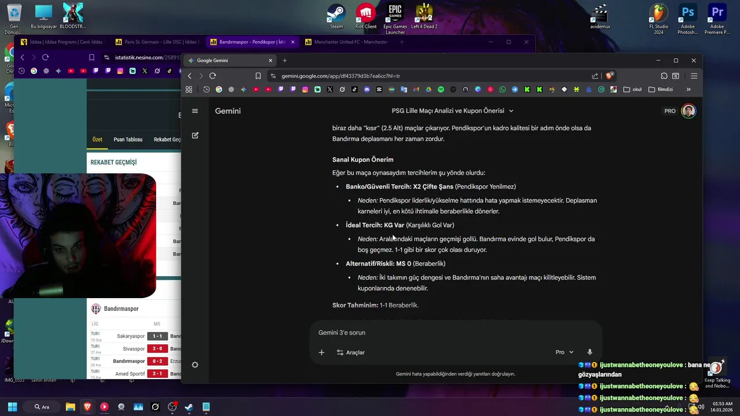The image size is (740, 416).
Task: Click the Sakaryaspor 1 - 1 score row
Action: pyautogui.click(x=135, y=336)
